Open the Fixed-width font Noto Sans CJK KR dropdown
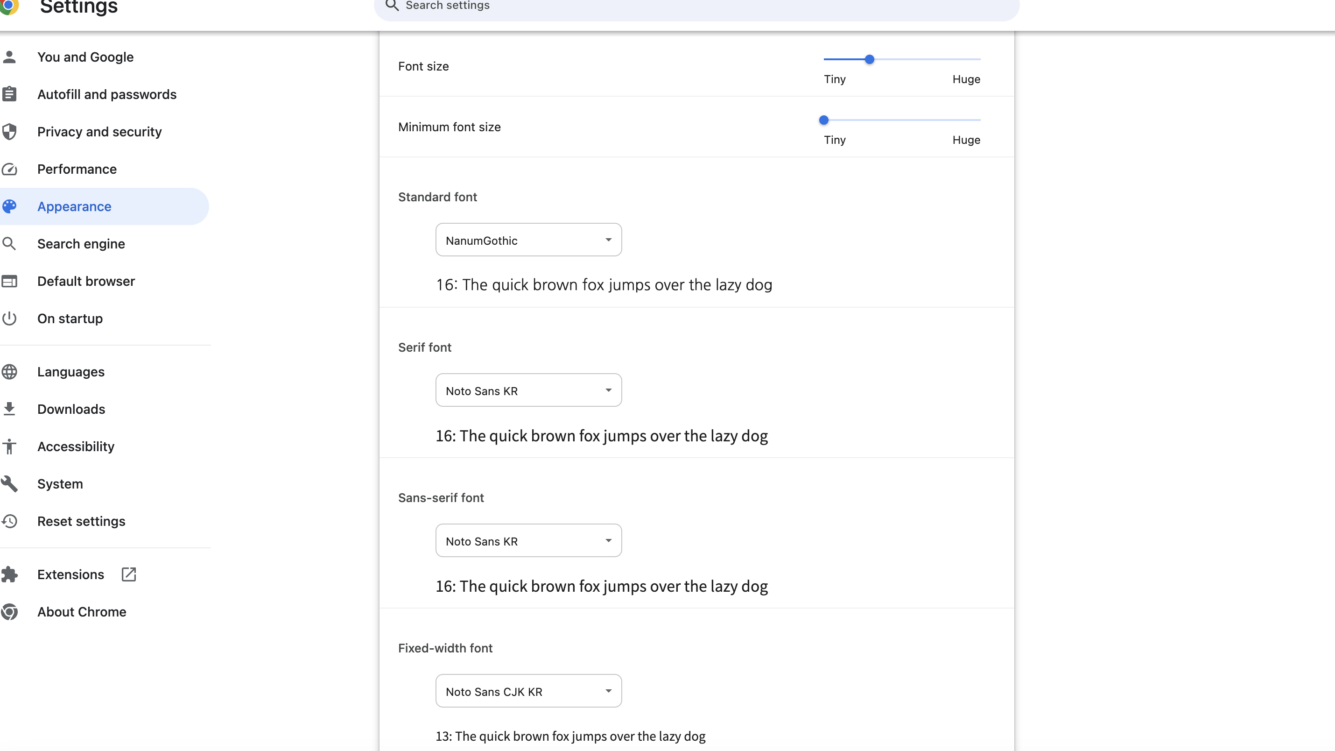This screenshot has width=1335, height=751. 528,691
